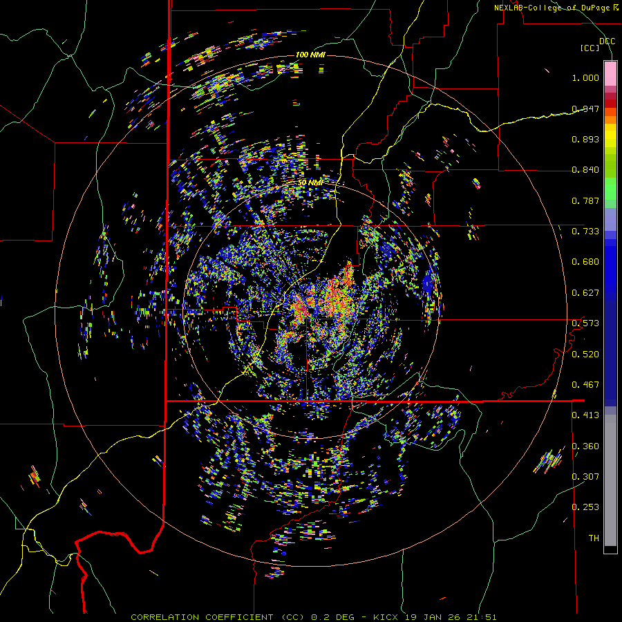622x622 pixels.
Task: Click the 0.893 legend value
Action: click(x=585, y=139)
